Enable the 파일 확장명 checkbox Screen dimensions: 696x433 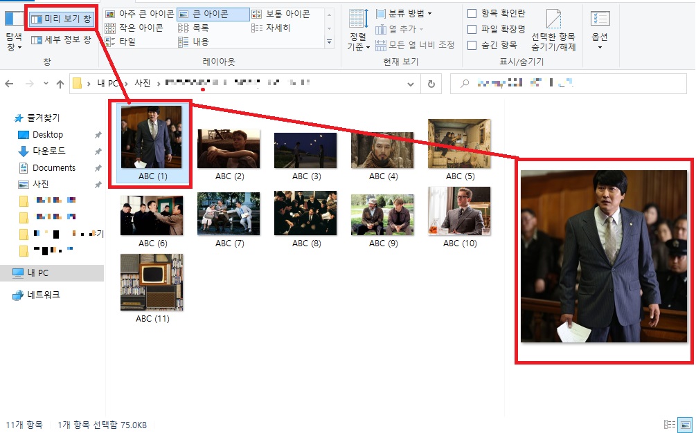472,29
